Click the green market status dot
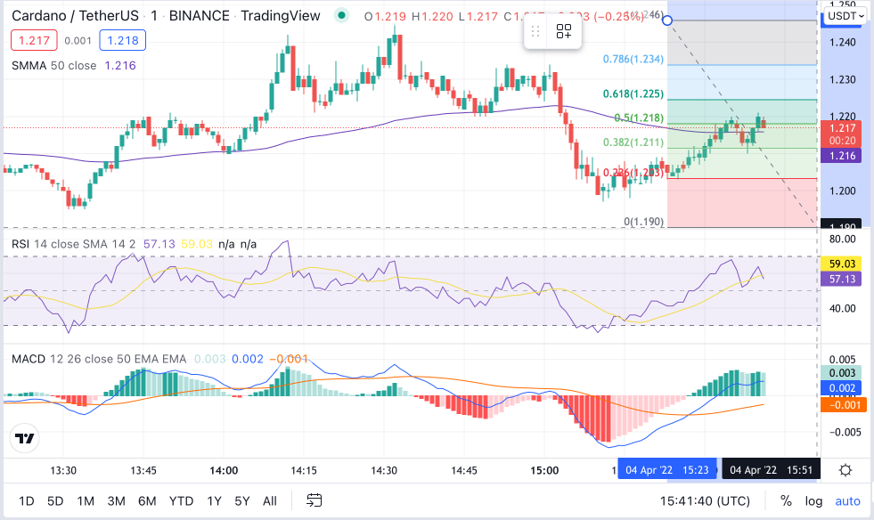This screenshot has height=520, width=874. (x=342, y=16)
